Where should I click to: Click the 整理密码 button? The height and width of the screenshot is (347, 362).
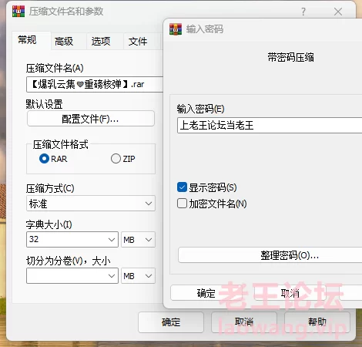pos(270,255)
